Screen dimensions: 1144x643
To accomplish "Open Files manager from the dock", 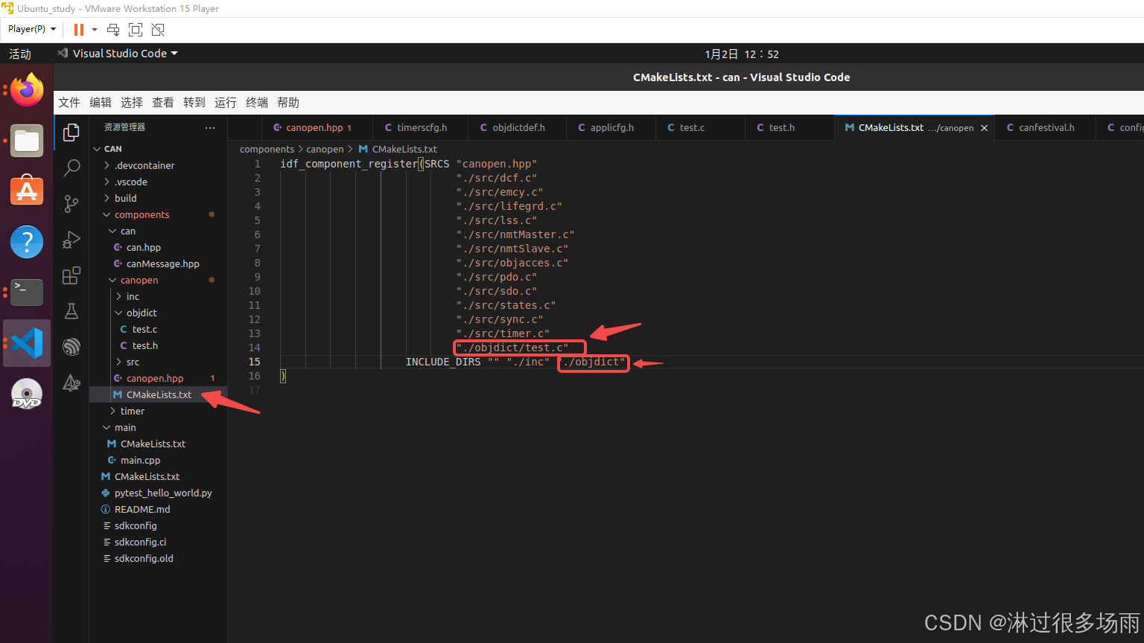I will click(27, 141).
